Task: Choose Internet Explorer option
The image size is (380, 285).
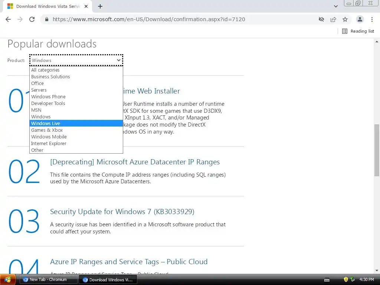Action: pos(76,144)
